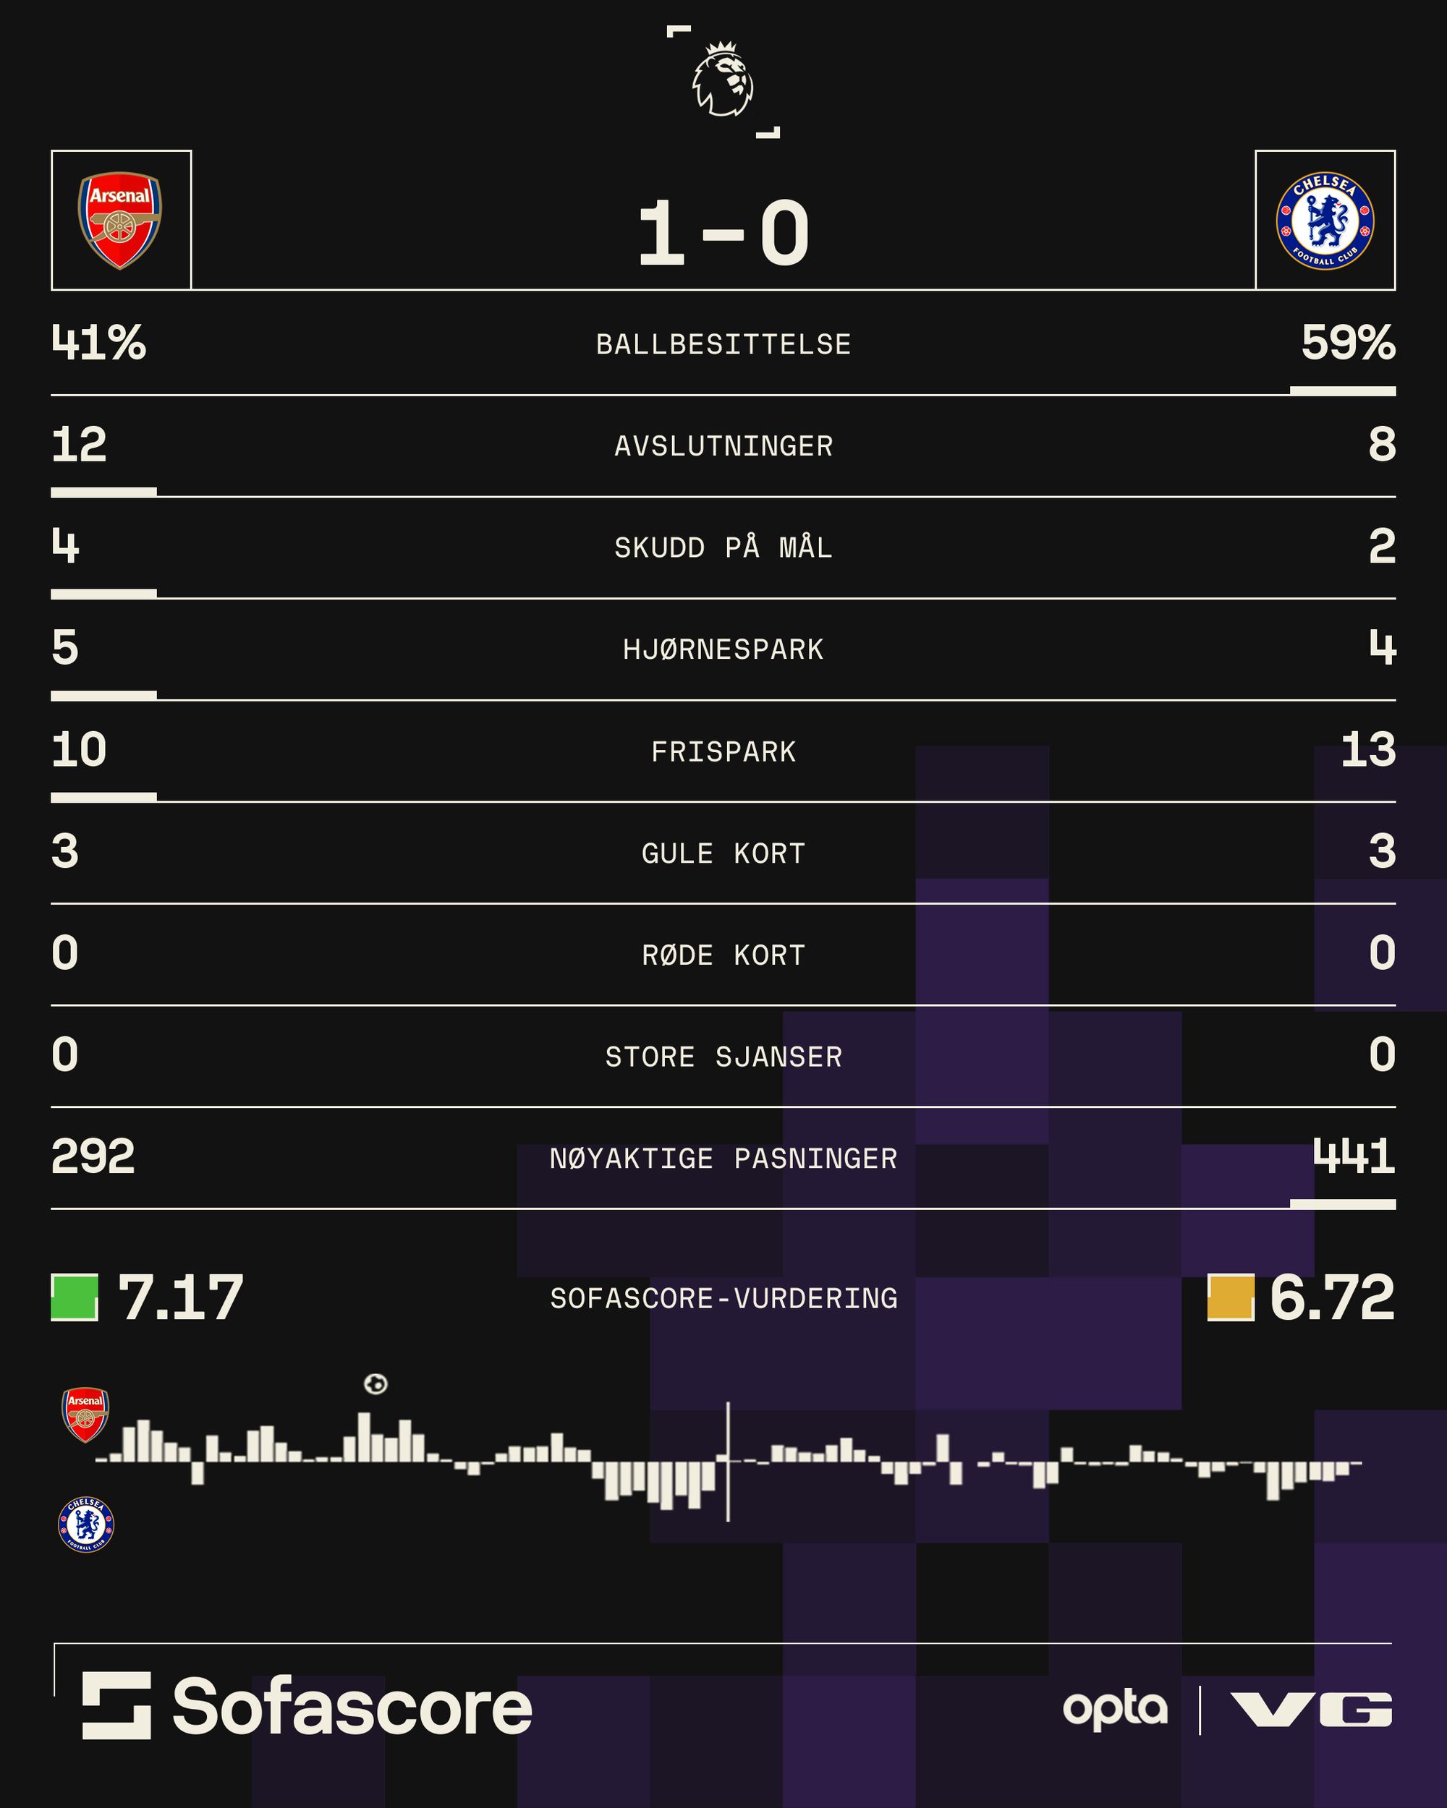Click the 1-0 match score
This screenshot has width=1447, height=1808.
point(723,234)
